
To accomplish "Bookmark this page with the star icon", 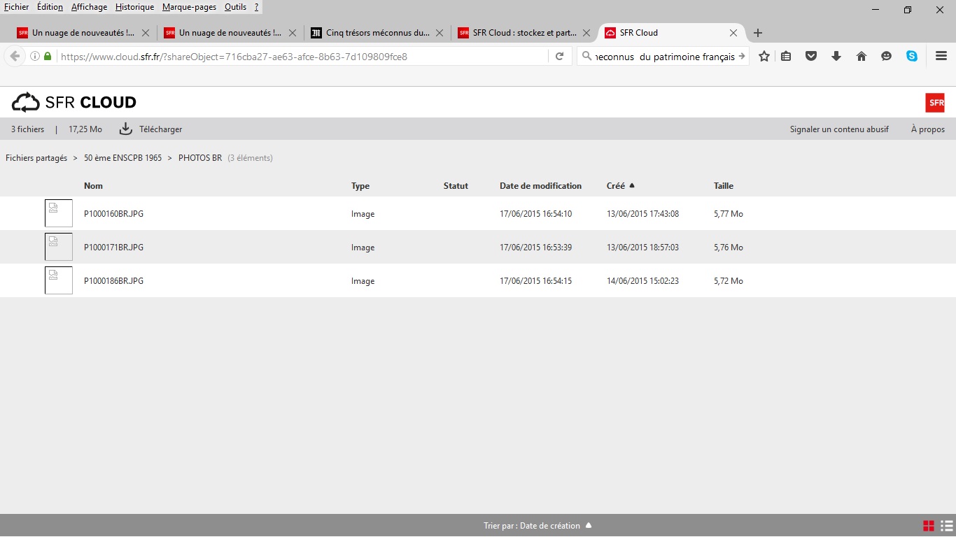I will coord(764,57).
